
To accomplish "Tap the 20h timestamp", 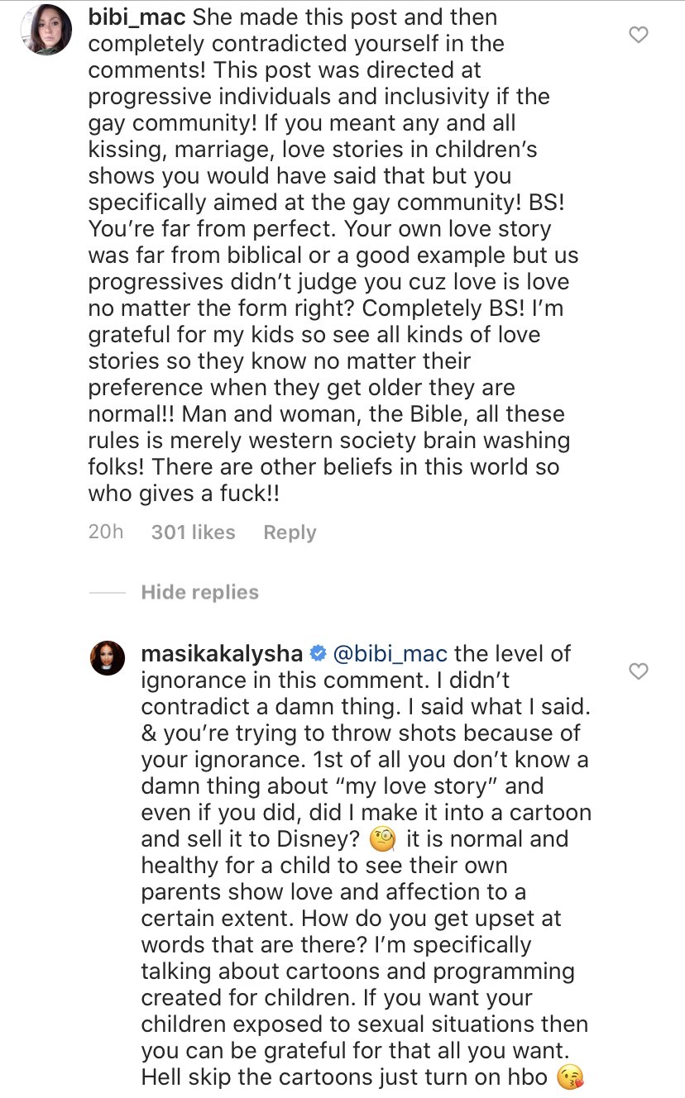I will (106, 532).
